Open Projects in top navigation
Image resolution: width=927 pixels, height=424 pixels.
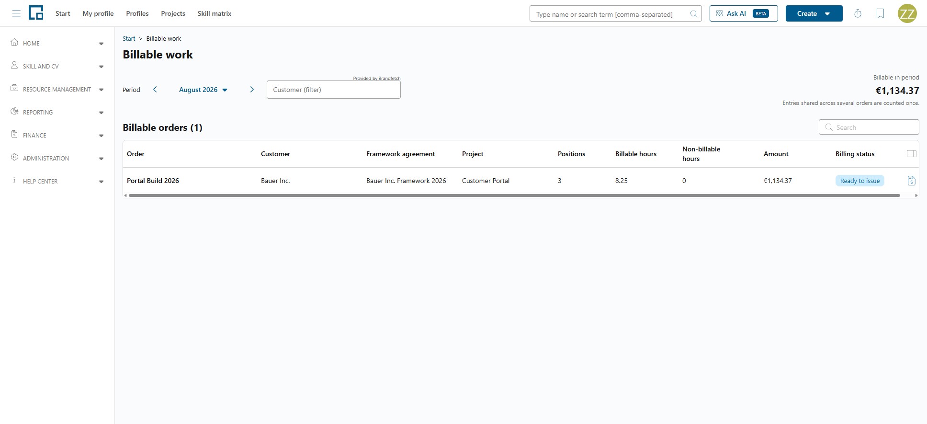[x=173, y=13]
